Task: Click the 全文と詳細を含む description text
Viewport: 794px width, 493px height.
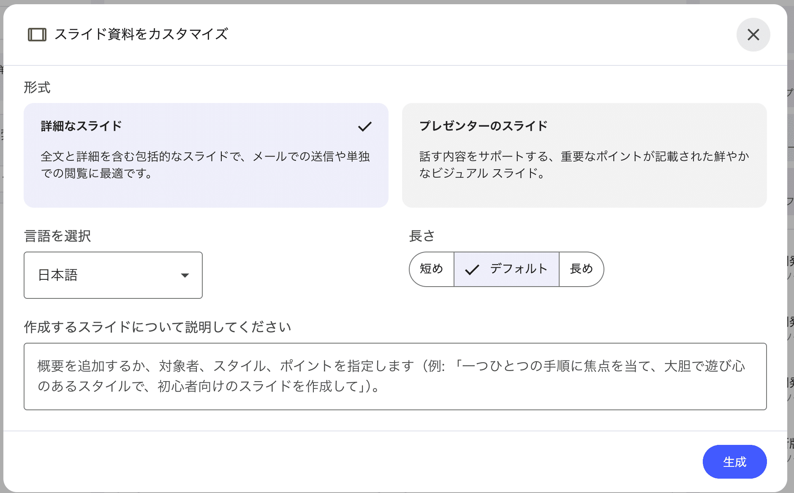Action: click(205, 165)
